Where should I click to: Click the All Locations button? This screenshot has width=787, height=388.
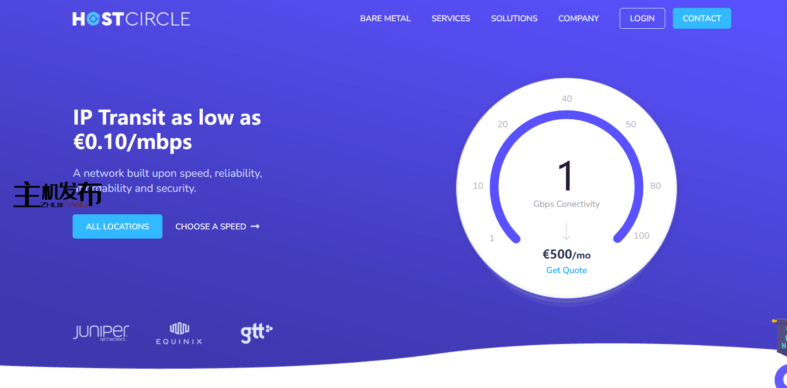click(x=117, y=226)
